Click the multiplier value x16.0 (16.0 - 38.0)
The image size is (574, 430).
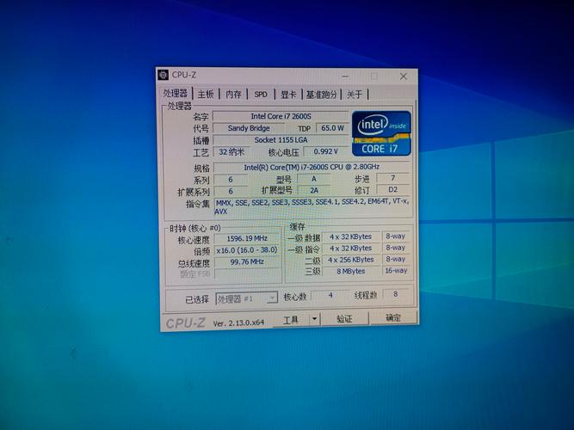[x=247, y=250]
